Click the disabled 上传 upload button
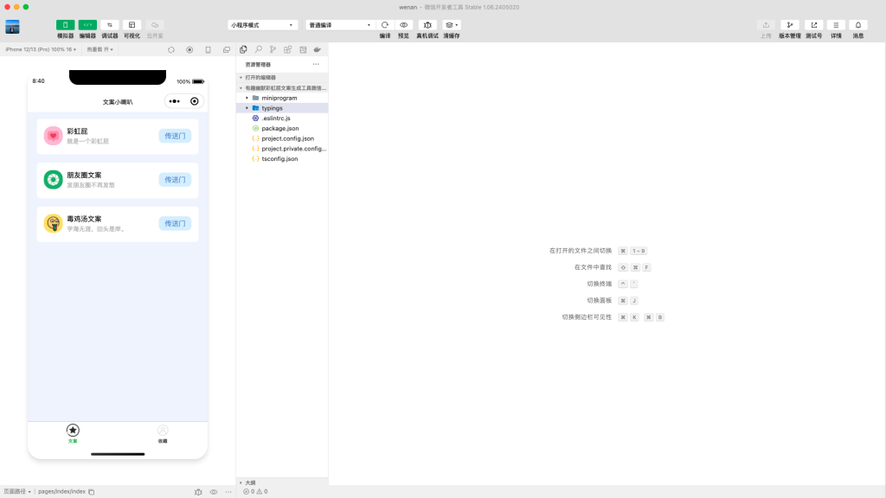Screen dimensions: 886x498 tap(766, 29)
